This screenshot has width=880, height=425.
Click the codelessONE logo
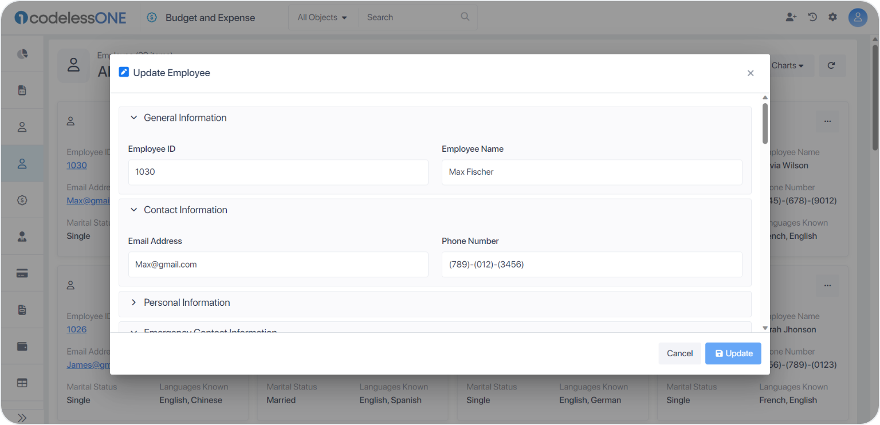point(70,18)
